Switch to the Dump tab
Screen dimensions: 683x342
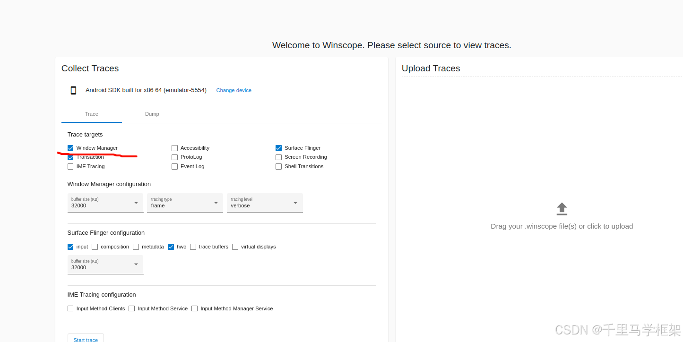point(152,114)
